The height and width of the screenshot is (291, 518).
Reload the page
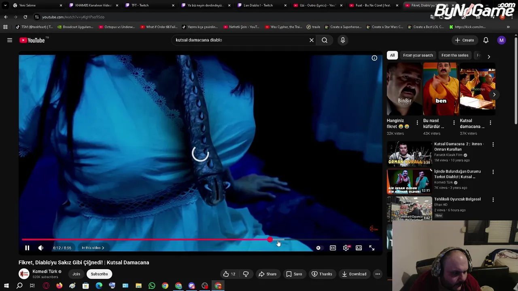point(25,17)
